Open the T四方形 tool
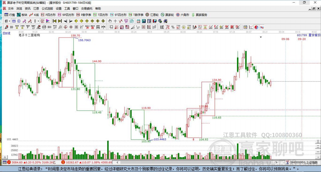This screenshot has width=321, height=172. (x=101, y=15)
